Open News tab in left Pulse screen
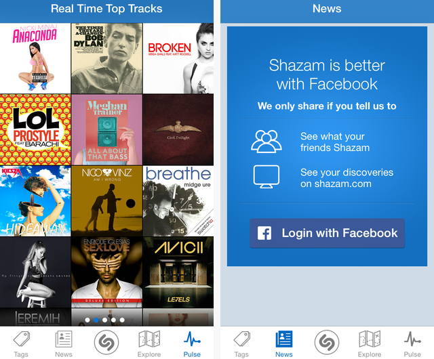The image size is (434, 359). (x=64, y=344)
